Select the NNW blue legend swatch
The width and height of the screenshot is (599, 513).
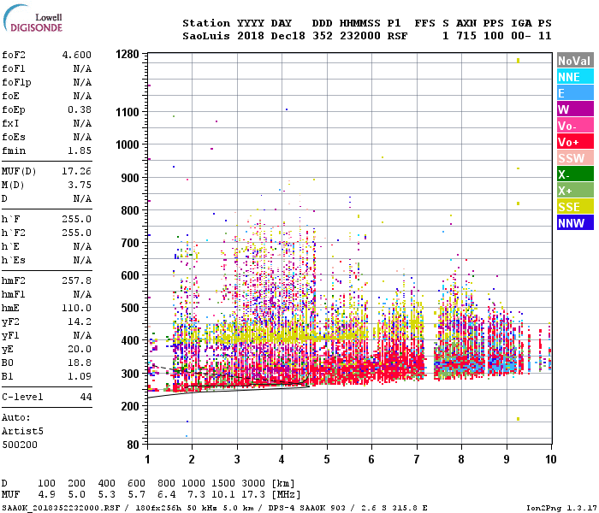tap(575, 222)
